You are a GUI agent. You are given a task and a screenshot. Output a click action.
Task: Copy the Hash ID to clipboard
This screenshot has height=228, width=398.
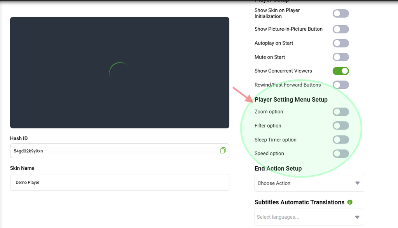pos(223,150)
